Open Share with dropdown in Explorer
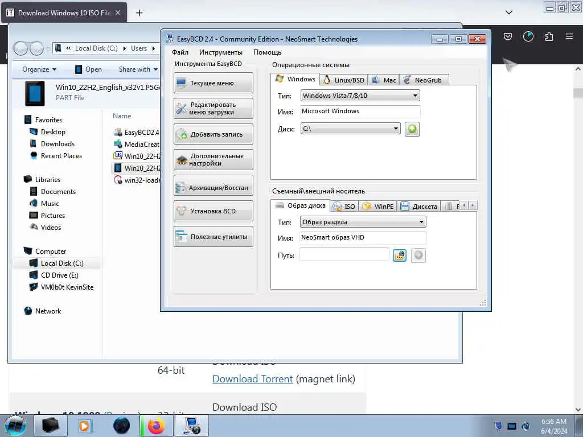 (x=138, y=69)
